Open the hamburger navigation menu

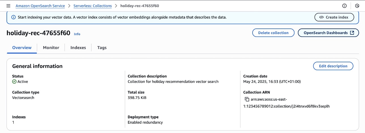click(8, 6)
